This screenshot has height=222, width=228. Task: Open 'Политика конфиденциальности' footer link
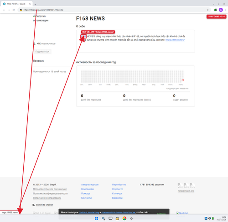(x=50, y=194)
